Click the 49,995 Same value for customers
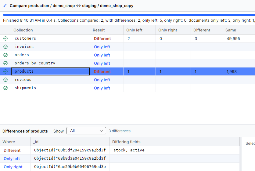The image size is (255, 171). click(233, 38)
